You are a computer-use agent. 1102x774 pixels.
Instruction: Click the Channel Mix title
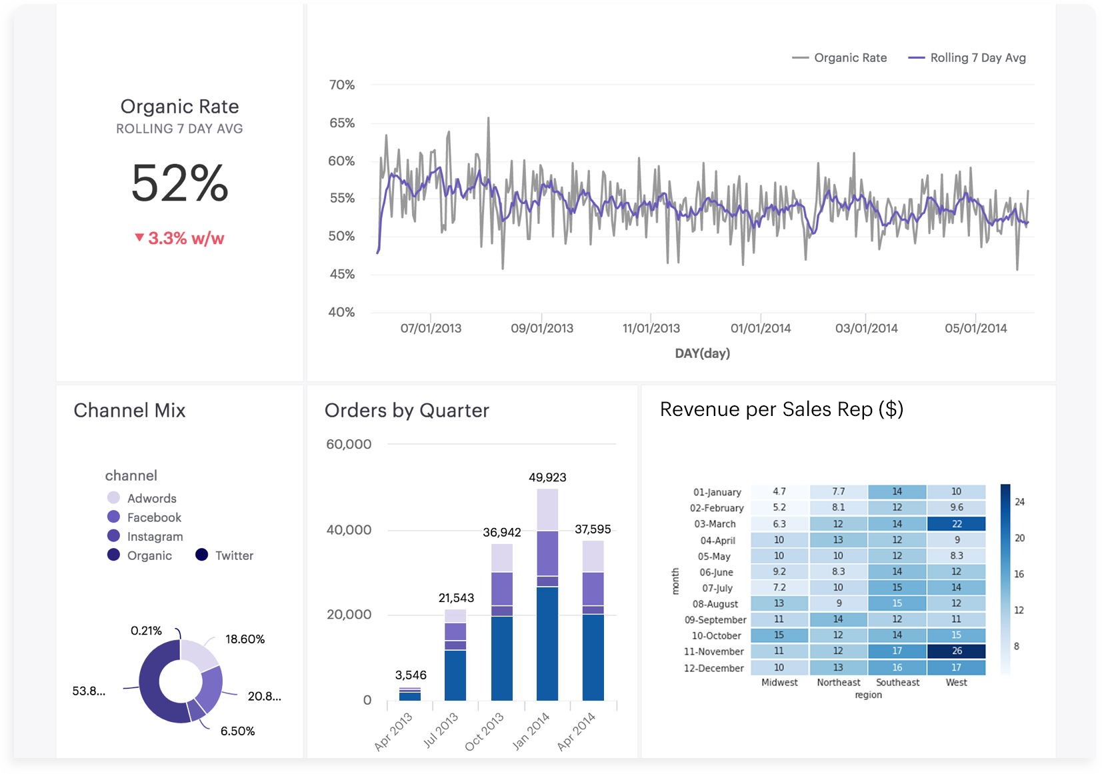coord(129,411)
